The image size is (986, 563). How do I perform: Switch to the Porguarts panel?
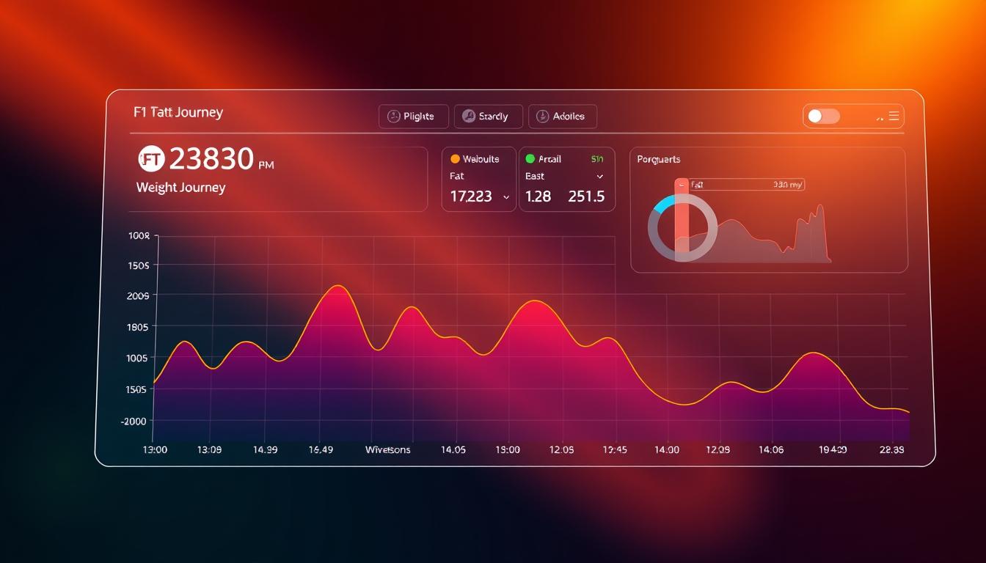click(659, 158)
